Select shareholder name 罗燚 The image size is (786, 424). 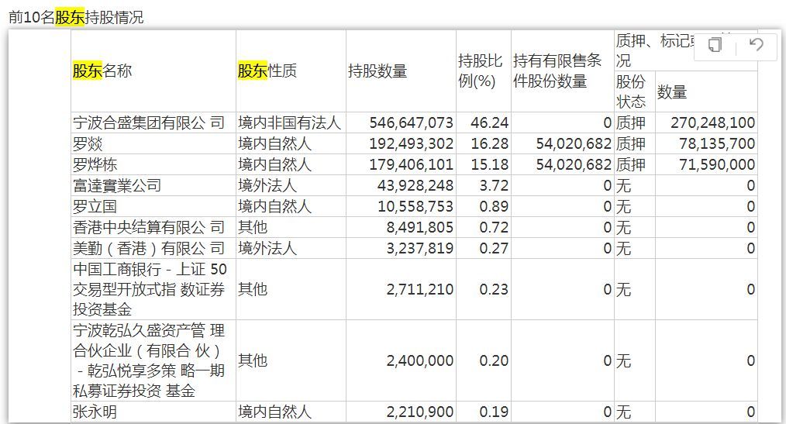(88, 144)
